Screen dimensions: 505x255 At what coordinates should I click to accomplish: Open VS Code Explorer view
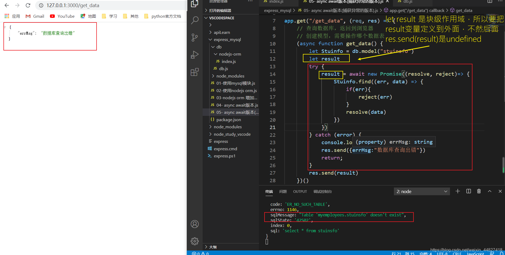tap(195, 3)
